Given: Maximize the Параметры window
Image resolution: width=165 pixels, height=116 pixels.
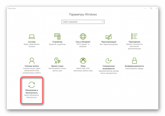Looking at the screenshot, I should 151,8.
